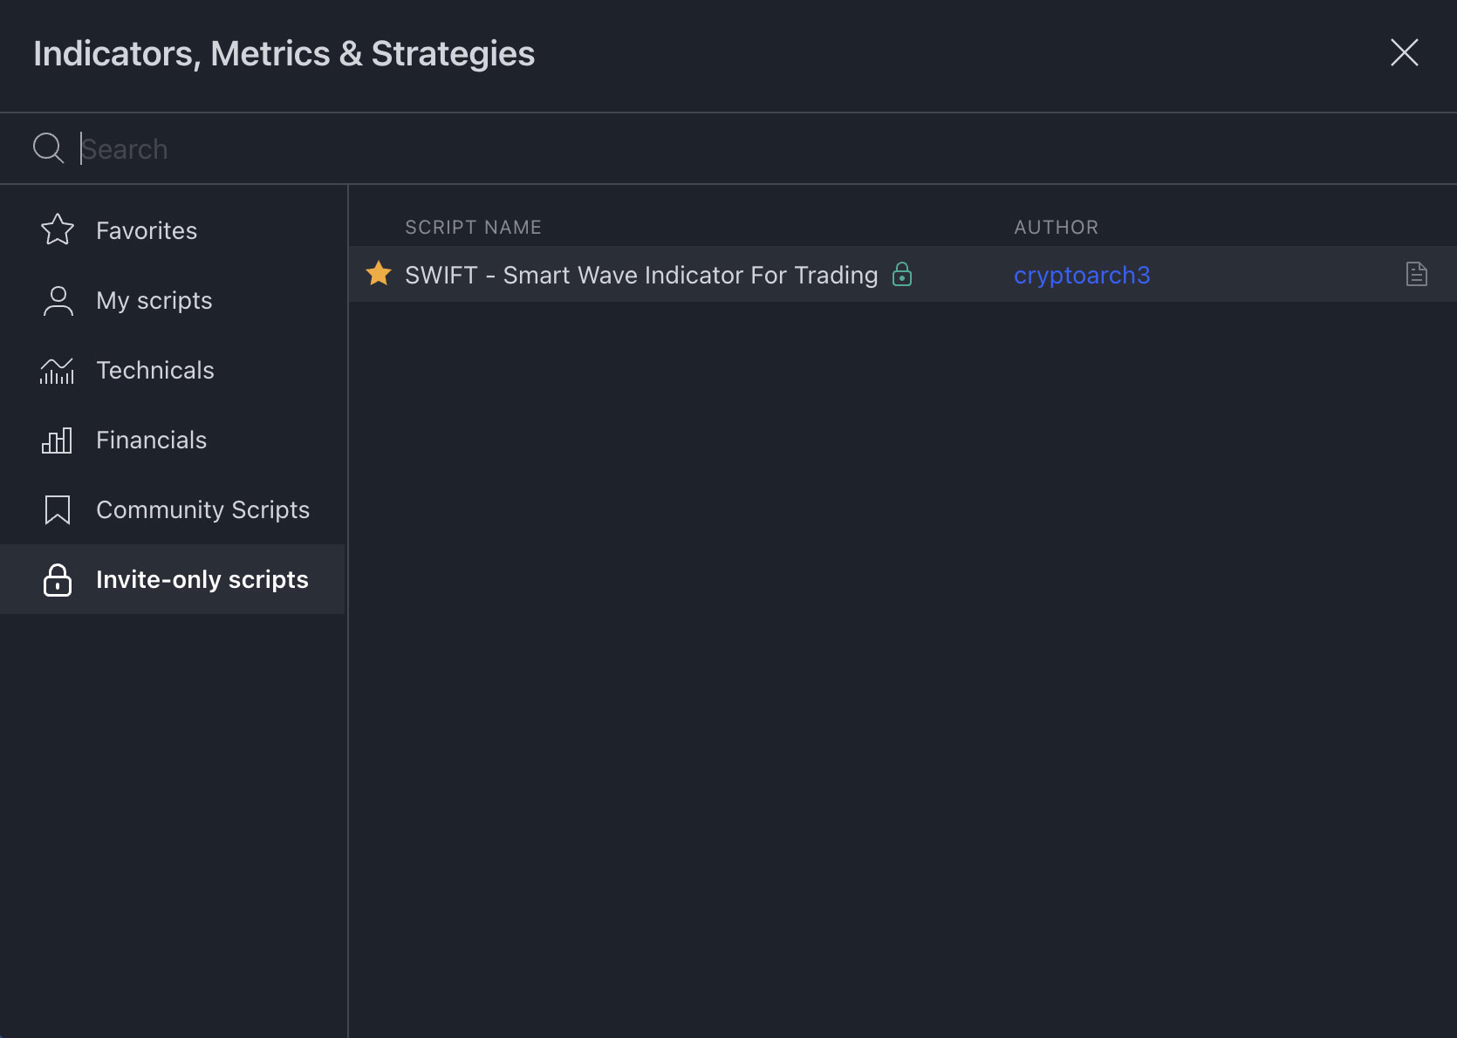
Task: Expand the Community Scripts section
Action: coord(202,509)
